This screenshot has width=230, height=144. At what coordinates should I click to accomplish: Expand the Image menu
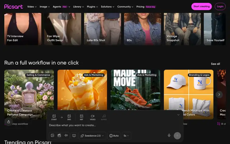[45, 7]
